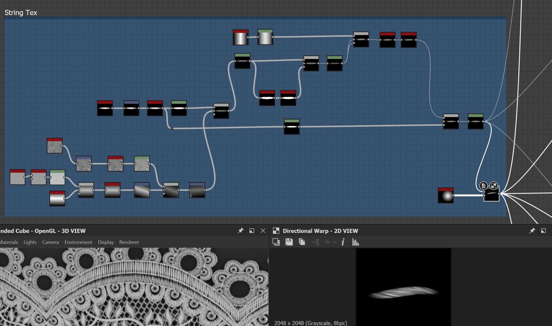Open the Camera menu

[50, 242]
